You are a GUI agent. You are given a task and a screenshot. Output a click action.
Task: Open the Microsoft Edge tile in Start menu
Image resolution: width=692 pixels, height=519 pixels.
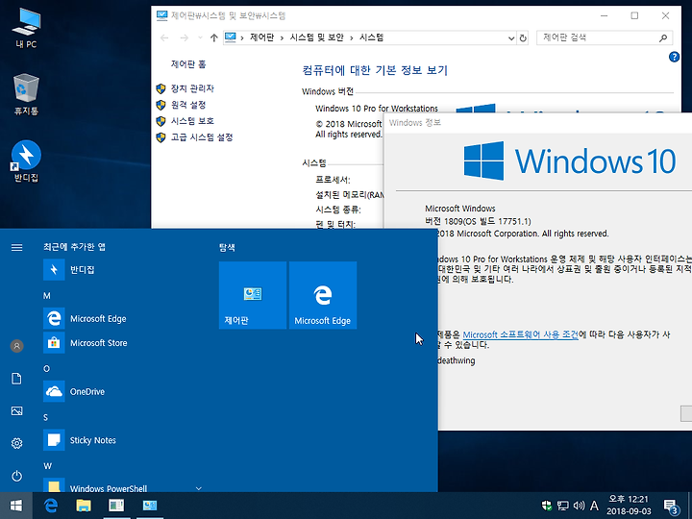click(323, 295)
